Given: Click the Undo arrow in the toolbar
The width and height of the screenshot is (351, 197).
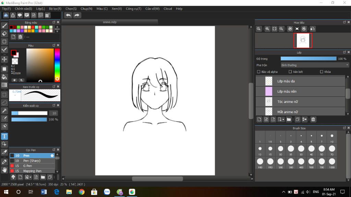Looking at the screenshot, I should [x=68, y=15].
